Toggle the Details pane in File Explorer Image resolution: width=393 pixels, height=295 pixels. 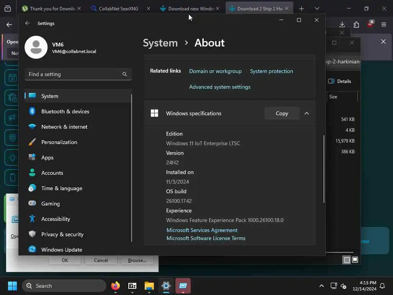click(x=340, y=81)
